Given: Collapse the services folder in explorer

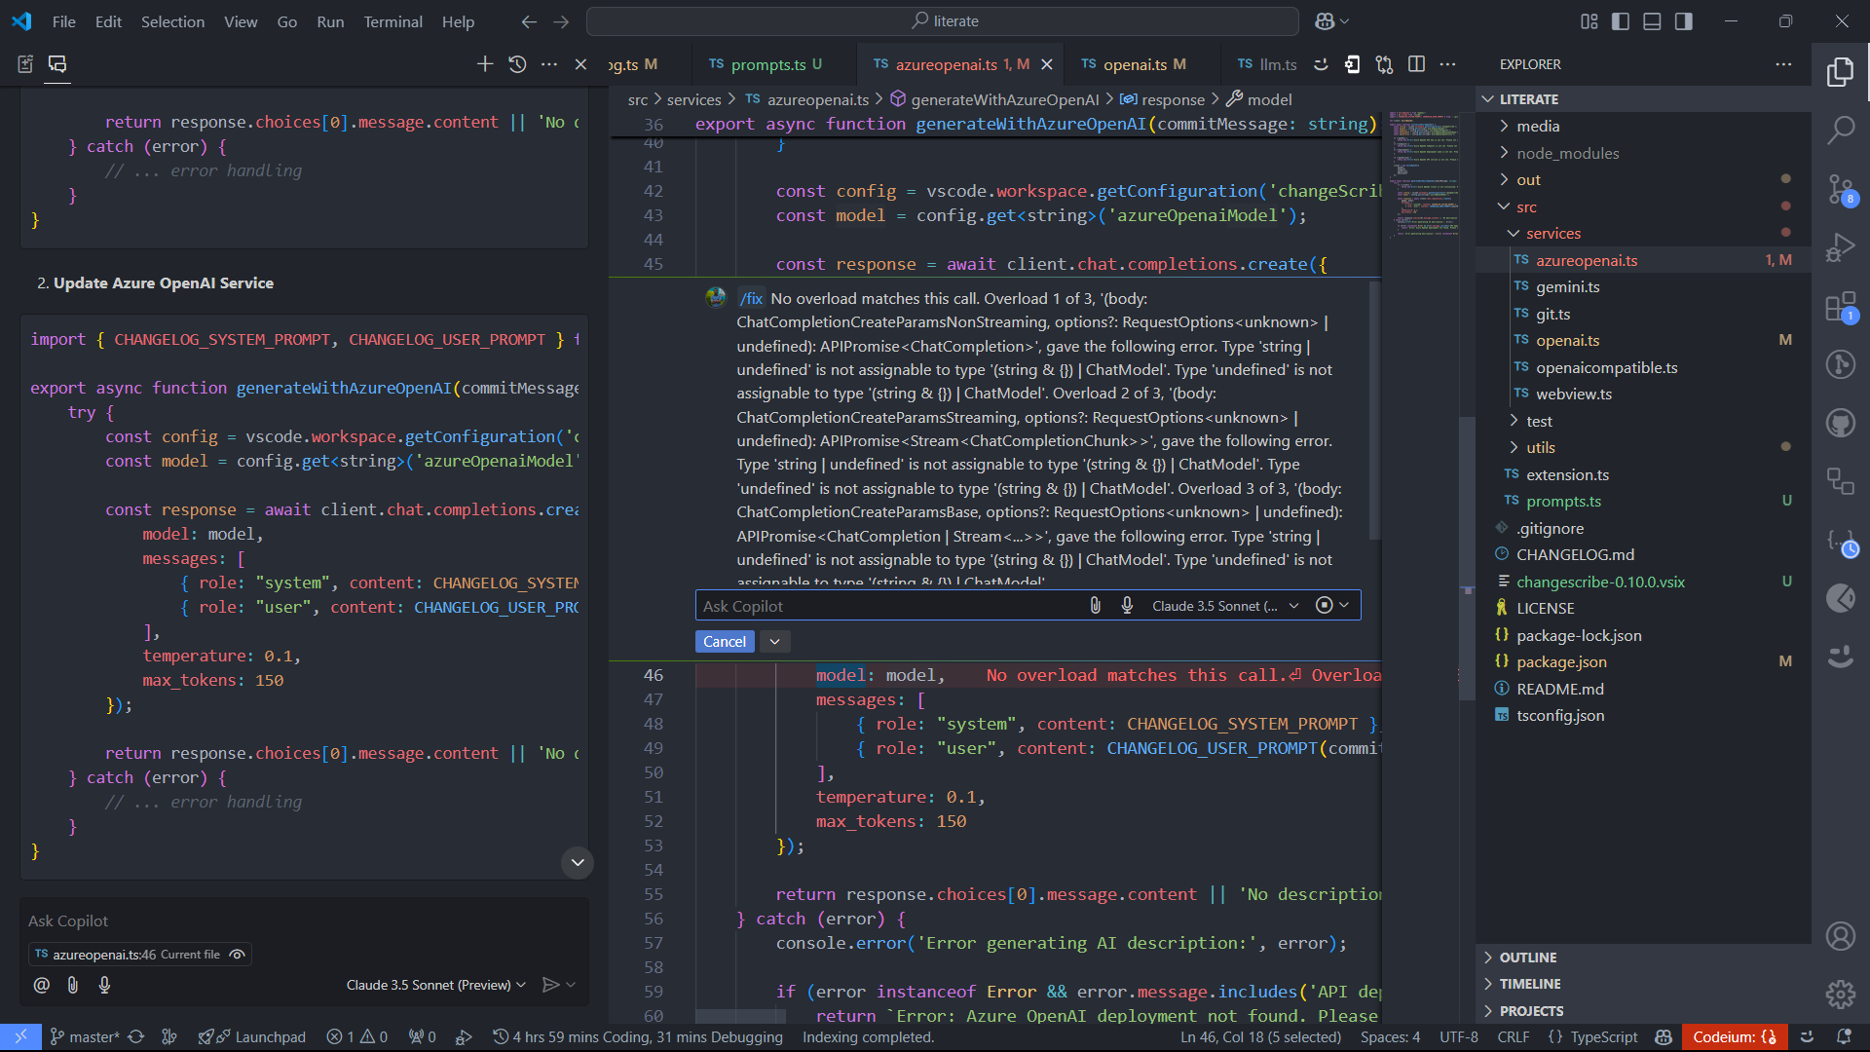Looking at the screenshot, I should (1552, 234).
